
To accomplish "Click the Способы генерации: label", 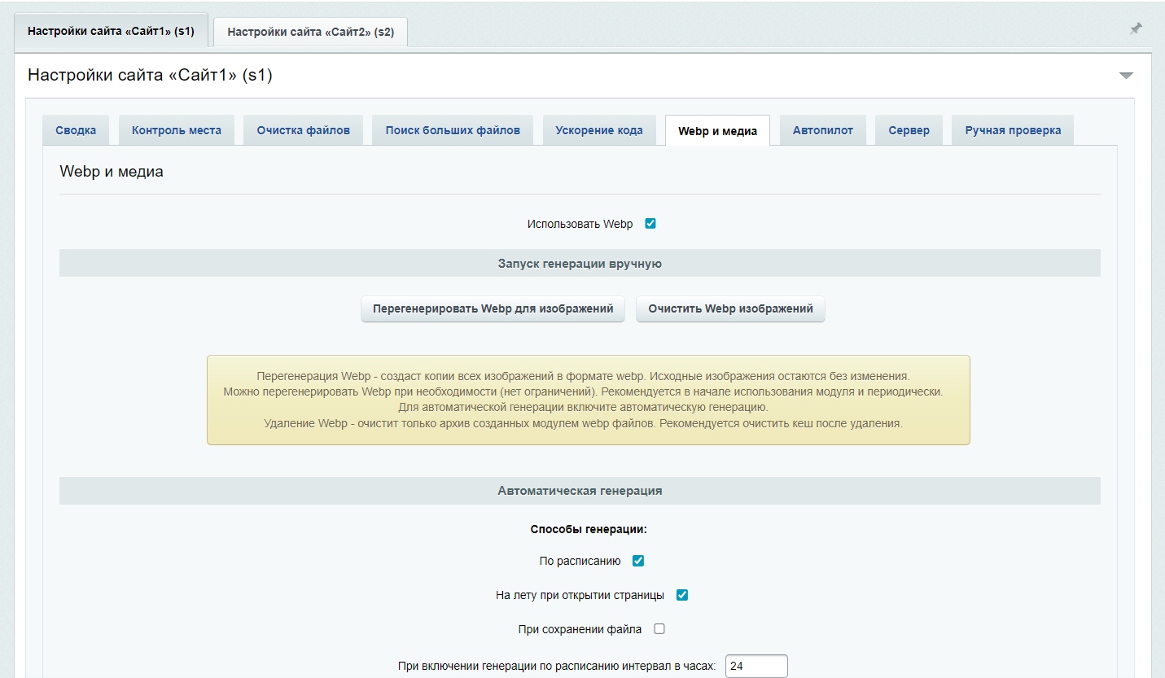I will 589,529.
